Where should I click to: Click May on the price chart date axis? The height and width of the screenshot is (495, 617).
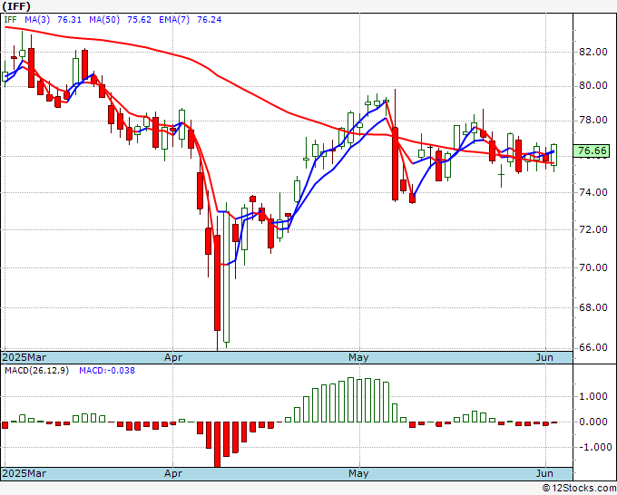(358, 357)
